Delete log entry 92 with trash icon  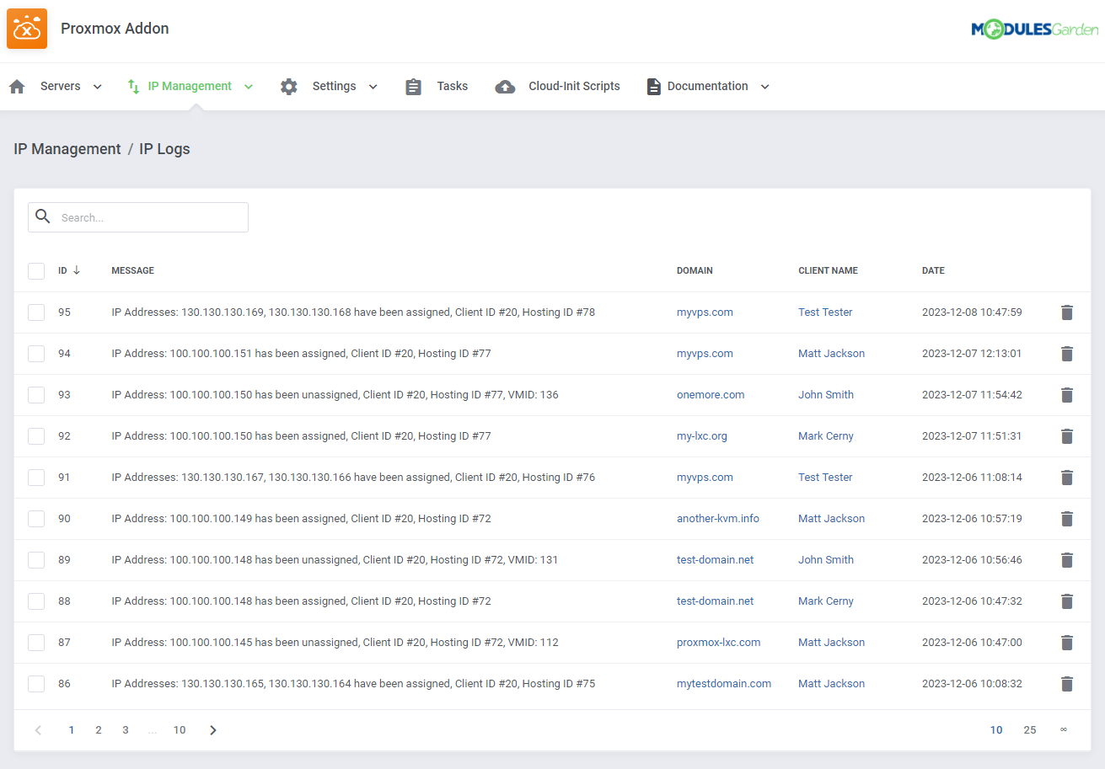click(x=1067, y=436)
